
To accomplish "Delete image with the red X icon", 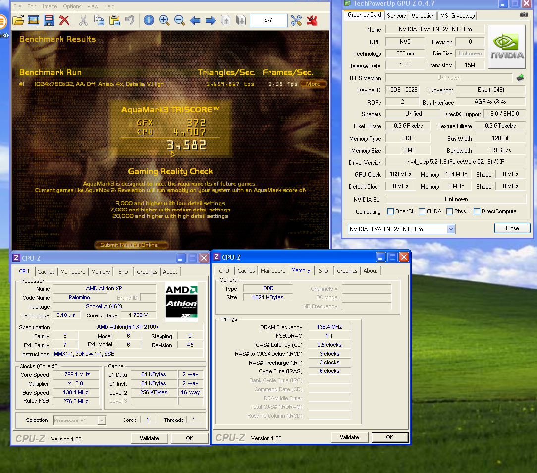I will click(64, 20).
